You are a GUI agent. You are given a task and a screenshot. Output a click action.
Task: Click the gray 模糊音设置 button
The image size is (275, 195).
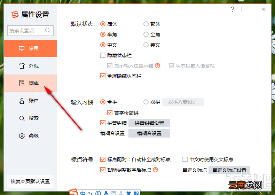149,133
